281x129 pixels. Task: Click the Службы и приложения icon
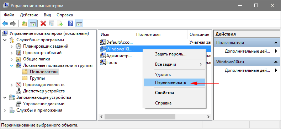(x=12, y=110)
